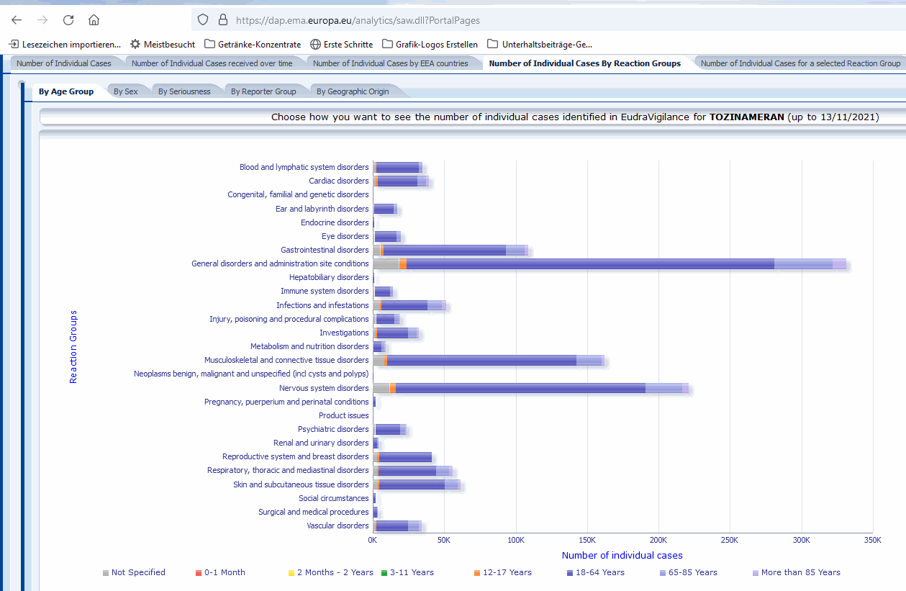The image size is (906, 591).
Task: Click the URL address bar field
Action: click(504, 20)
